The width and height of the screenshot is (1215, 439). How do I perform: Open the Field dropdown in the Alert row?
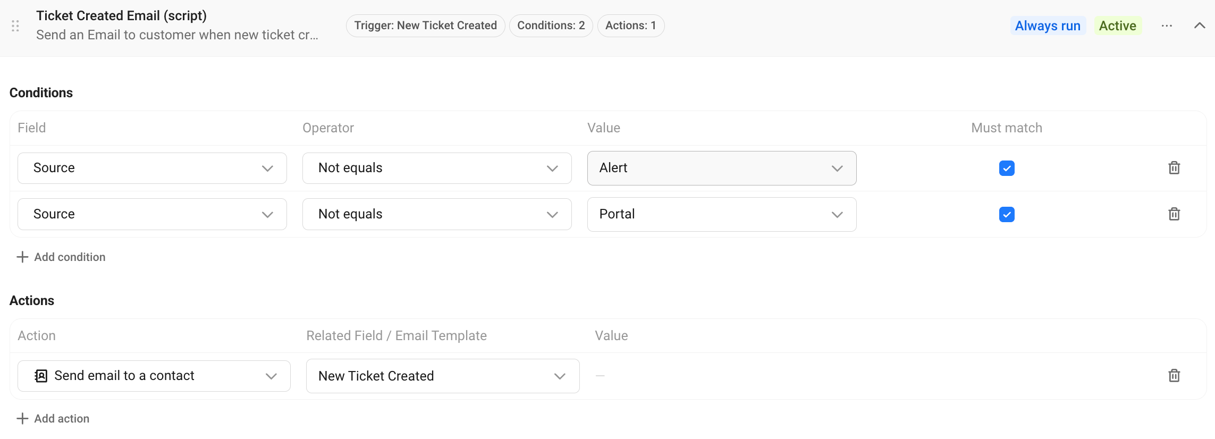(x=152, y=168)
